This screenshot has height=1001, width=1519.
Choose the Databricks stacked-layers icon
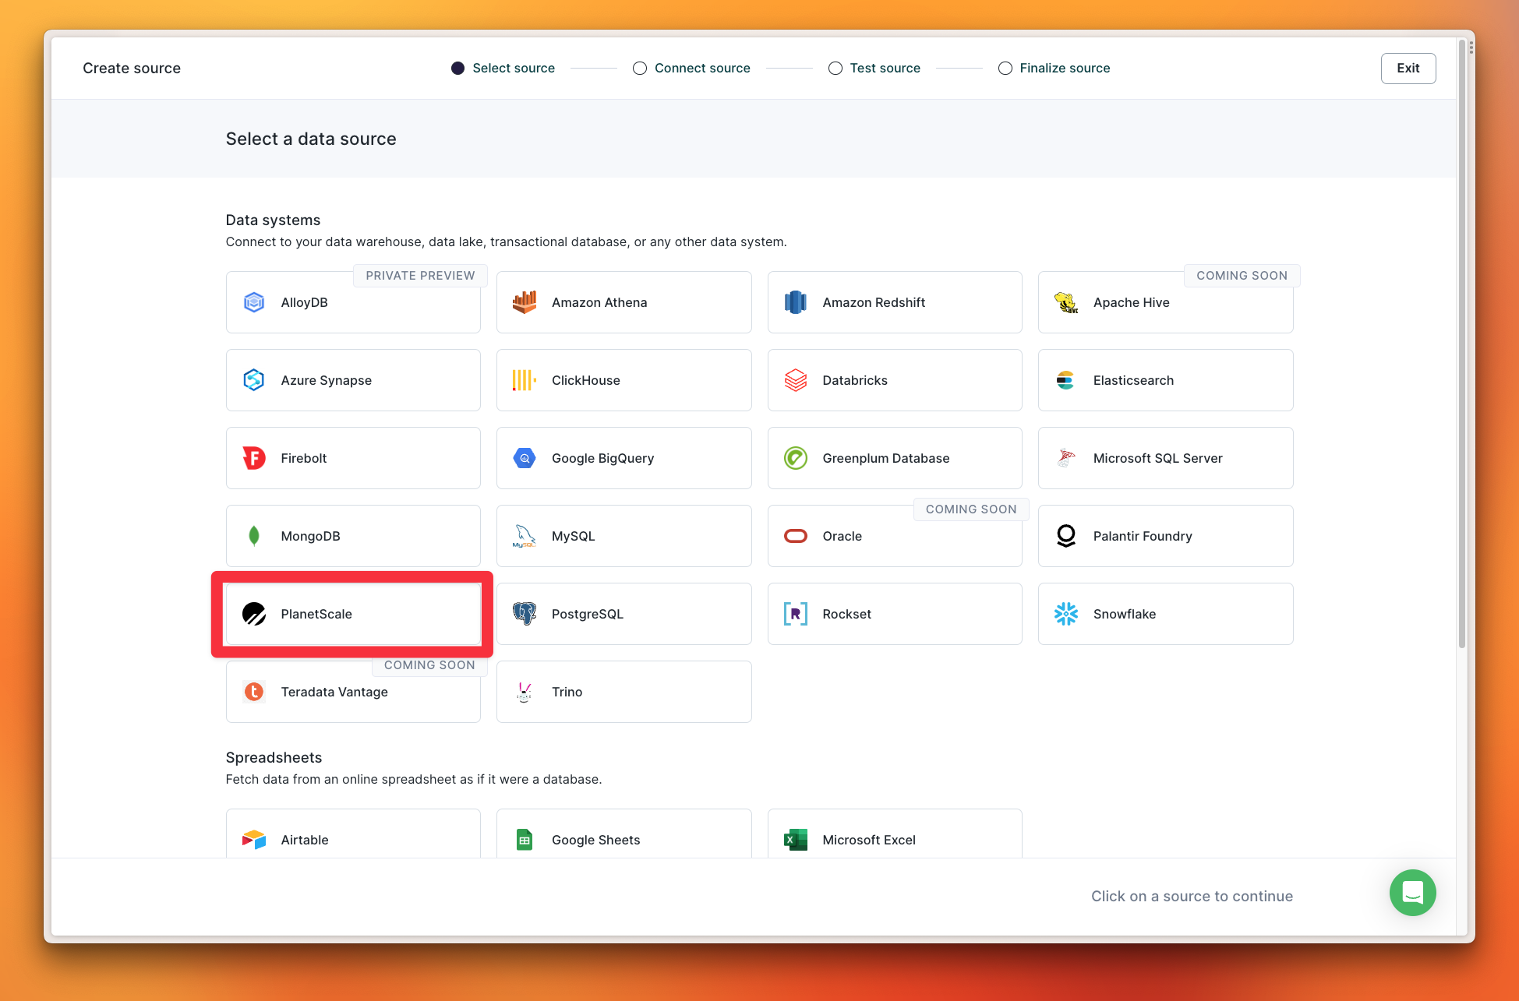click(x=795, y=380)
